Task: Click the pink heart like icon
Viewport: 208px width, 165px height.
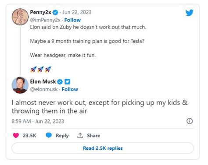Action: pyautogui.click(x=16, y=135)
